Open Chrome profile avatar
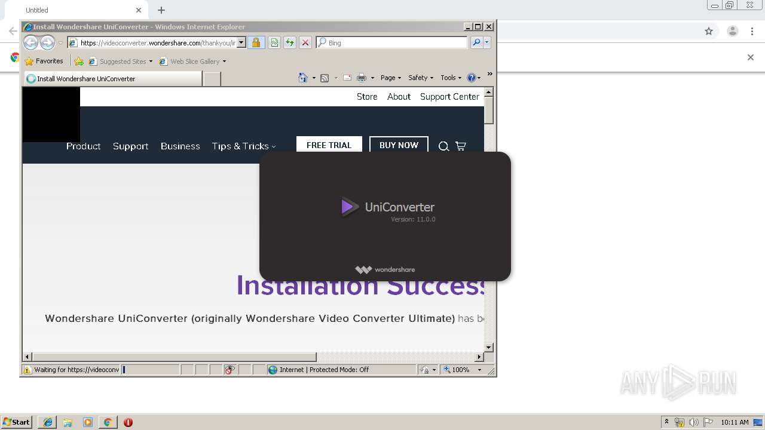The image size is (765, 430). [x=732, y=31]
